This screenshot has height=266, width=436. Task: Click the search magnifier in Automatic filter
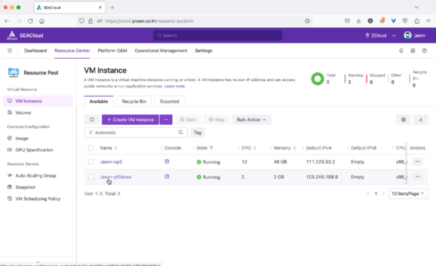click(x=181, y=132)
